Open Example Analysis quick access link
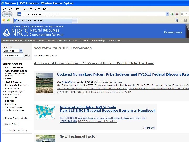This screenshot has height=142, width=189. click(x=15, y=92)
